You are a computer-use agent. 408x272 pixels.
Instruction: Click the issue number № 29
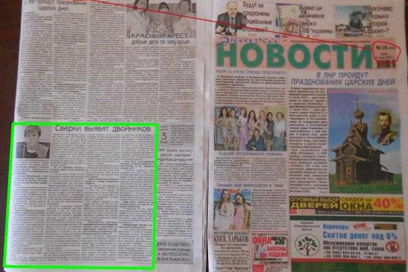coord(384,48)
